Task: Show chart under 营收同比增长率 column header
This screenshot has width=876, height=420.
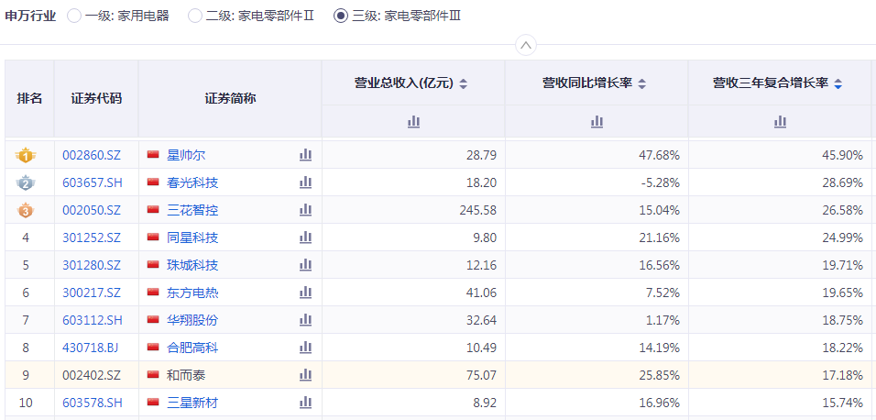Action: [597, 121]
